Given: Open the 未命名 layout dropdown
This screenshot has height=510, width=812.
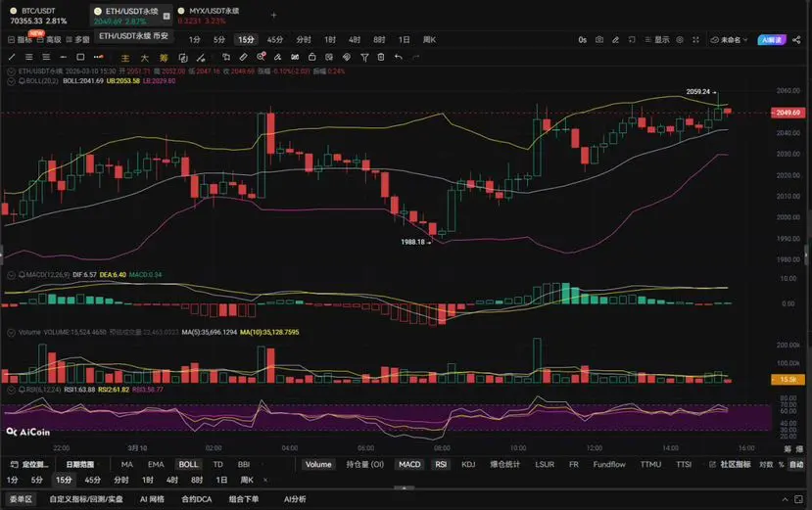Looking at the screenshot, I should point(729,40).
